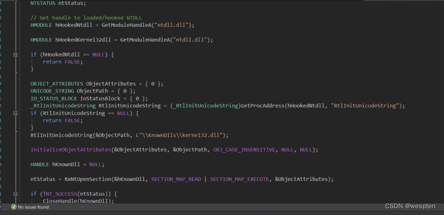This screenshot has height=215, width=444.
Task: Collapse the 'if (RtlInitUnicodeString == NULL)' block
Action: [x=15, y=113]
